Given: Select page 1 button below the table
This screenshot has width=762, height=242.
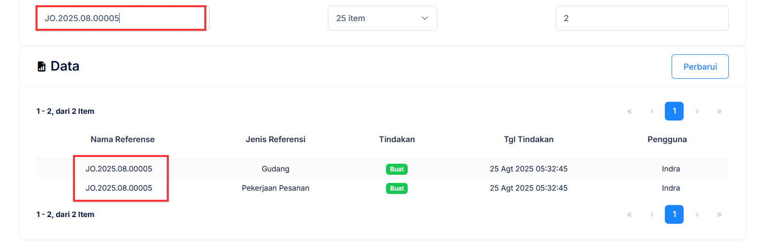Looking at the screenshot, I should 674,215.
